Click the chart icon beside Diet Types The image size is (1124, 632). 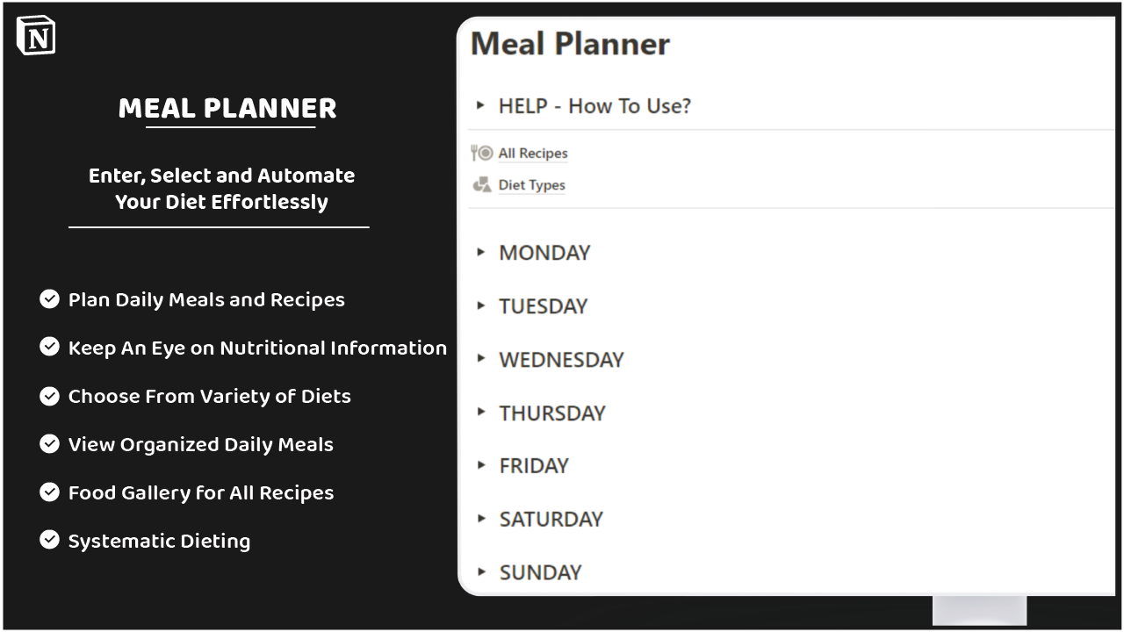480,184
